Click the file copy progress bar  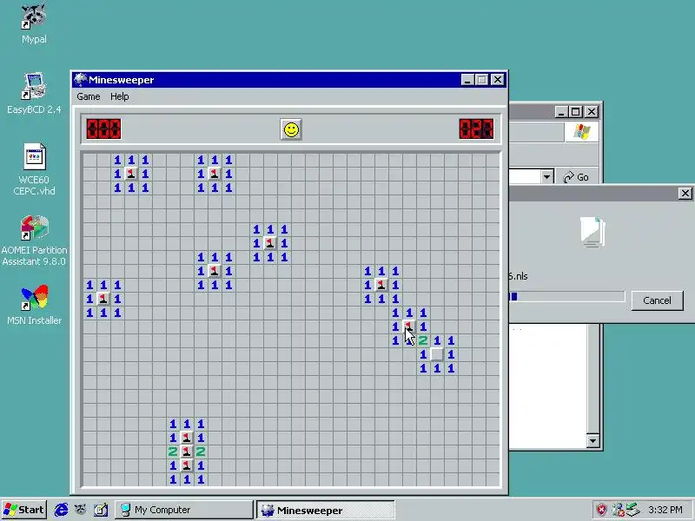pos(567,296)
